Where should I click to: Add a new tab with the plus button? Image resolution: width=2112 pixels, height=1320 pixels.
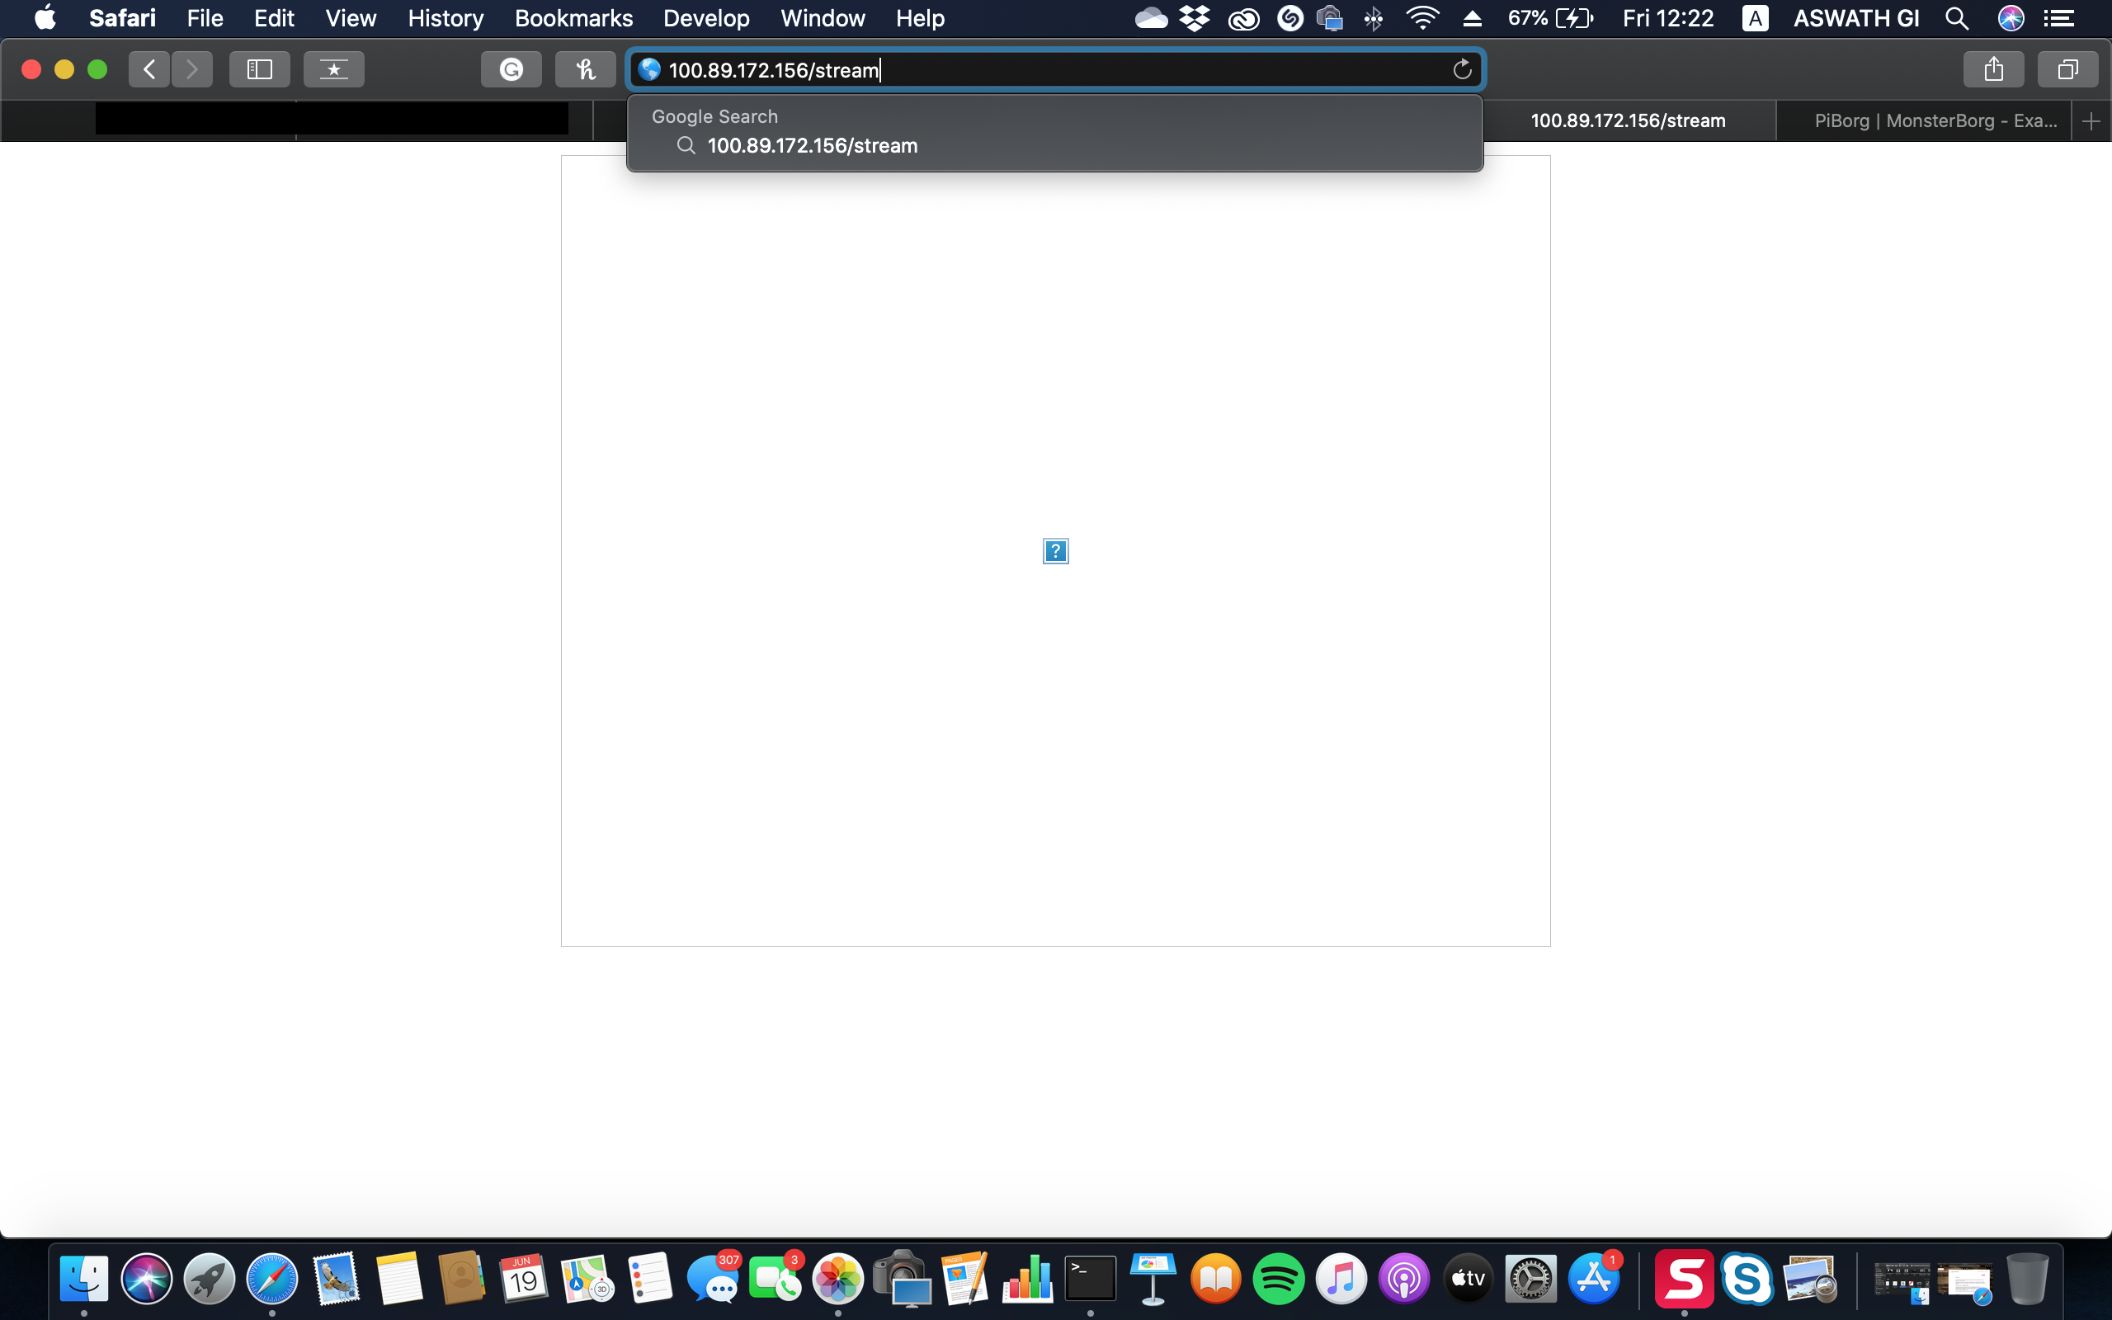pos(2091,121)
